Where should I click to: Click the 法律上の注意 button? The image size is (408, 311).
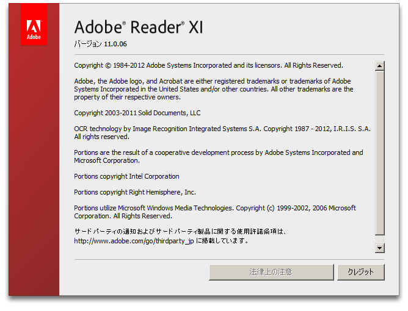point(271,272)
